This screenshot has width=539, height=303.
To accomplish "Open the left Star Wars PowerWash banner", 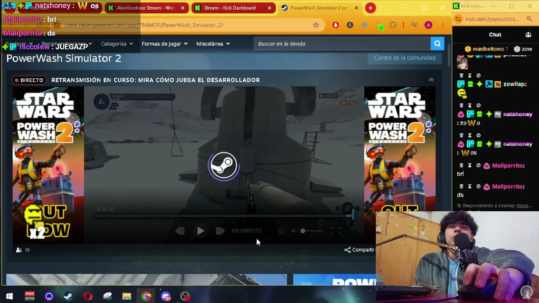I will (x=48, y=165).
